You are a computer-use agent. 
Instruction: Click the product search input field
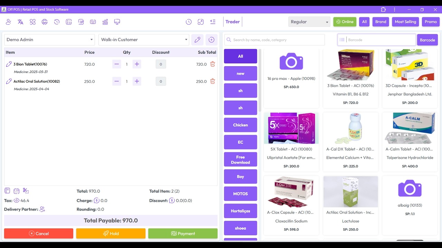point(275,40)
